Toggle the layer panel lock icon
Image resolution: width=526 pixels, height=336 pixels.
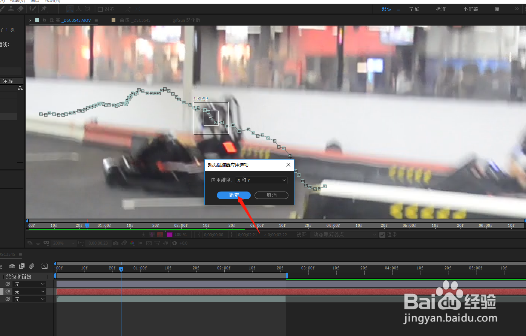point(44,20)
